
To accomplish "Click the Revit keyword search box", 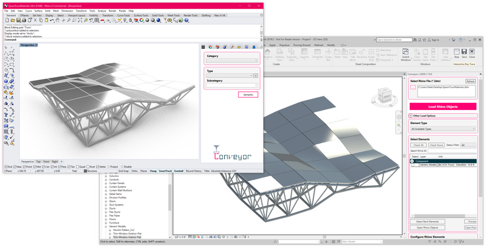I will point(394,40).
